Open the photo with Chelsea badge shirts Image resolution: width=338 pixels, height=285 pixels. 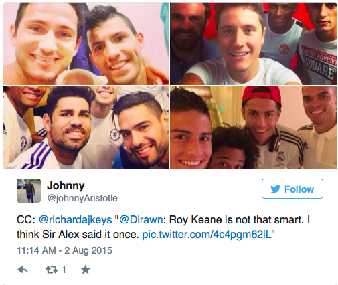[x=86, y=127]
